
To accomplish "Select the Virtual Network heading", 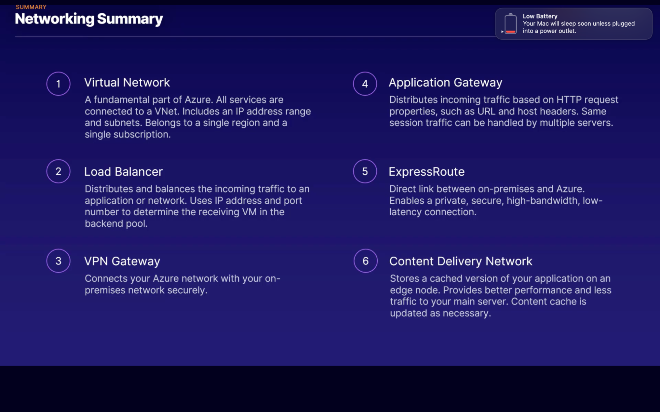I will tap(127, 82).
